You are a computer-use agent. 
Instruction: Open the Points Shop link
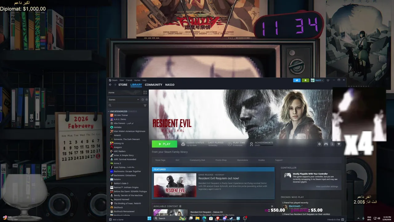coord(221,160)
